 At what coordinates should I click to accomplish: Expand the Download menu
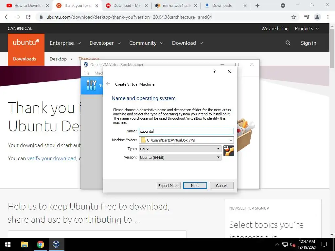pos(187,43)
